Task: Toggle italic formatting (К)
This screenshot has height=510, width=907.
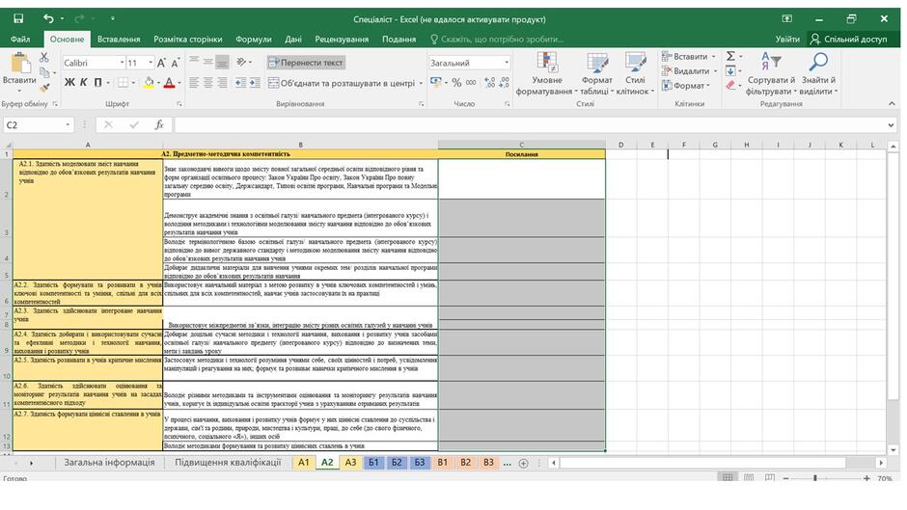Action: click(83, 83)
